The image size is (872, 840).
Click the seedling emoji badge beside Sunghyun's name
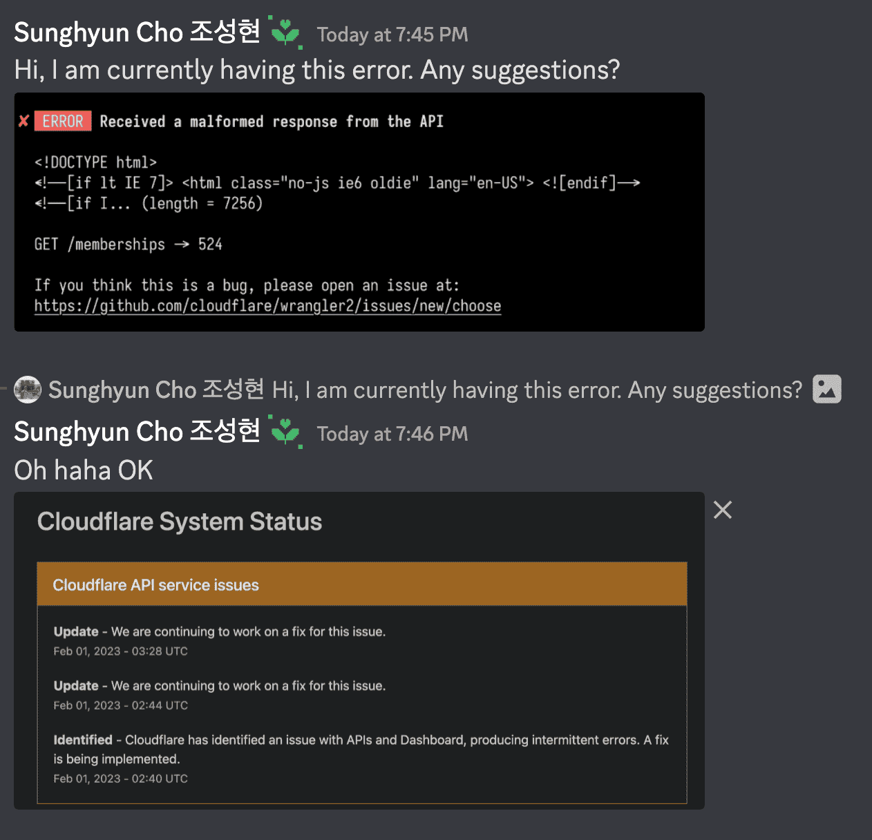[286, 31]
